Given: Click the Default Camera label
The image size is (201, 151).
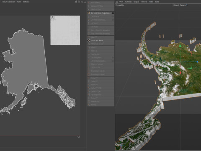Looking at the screenshot, I should 180,5.
